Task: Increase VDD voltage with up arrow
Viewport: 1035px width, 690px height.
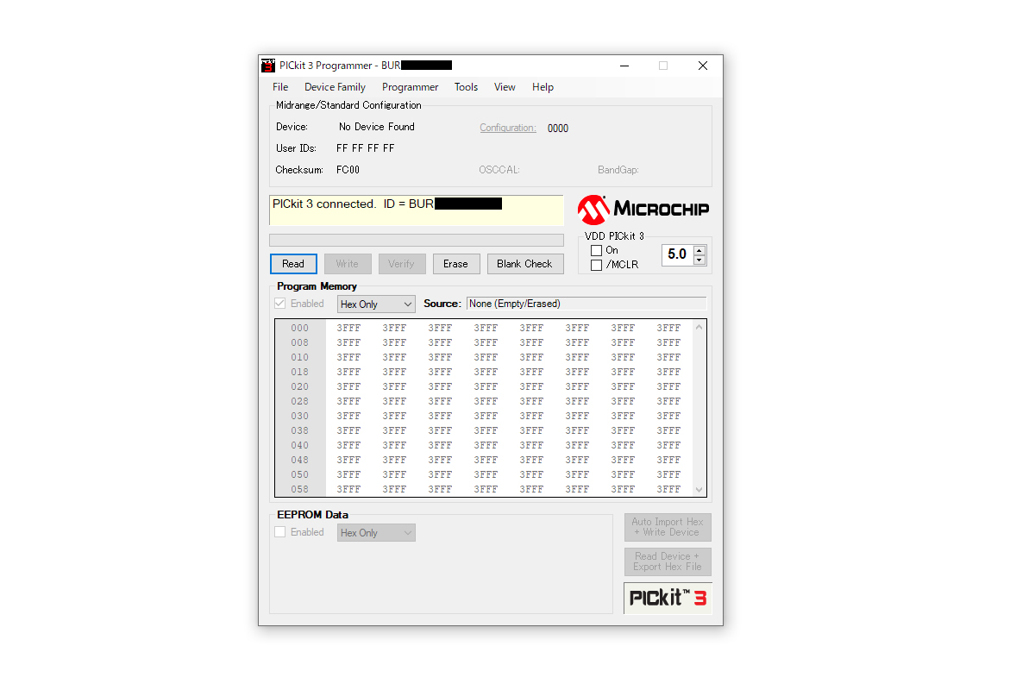Action: 699,250
